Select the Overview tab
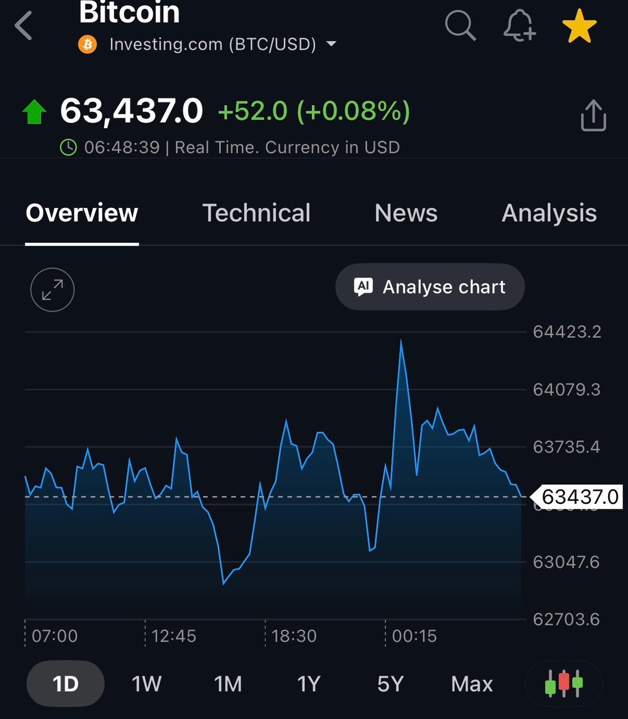 tap(82, 213)
